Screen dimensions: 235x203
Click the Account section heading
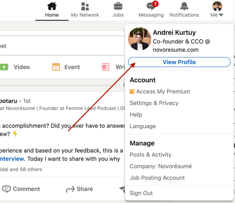143,80
